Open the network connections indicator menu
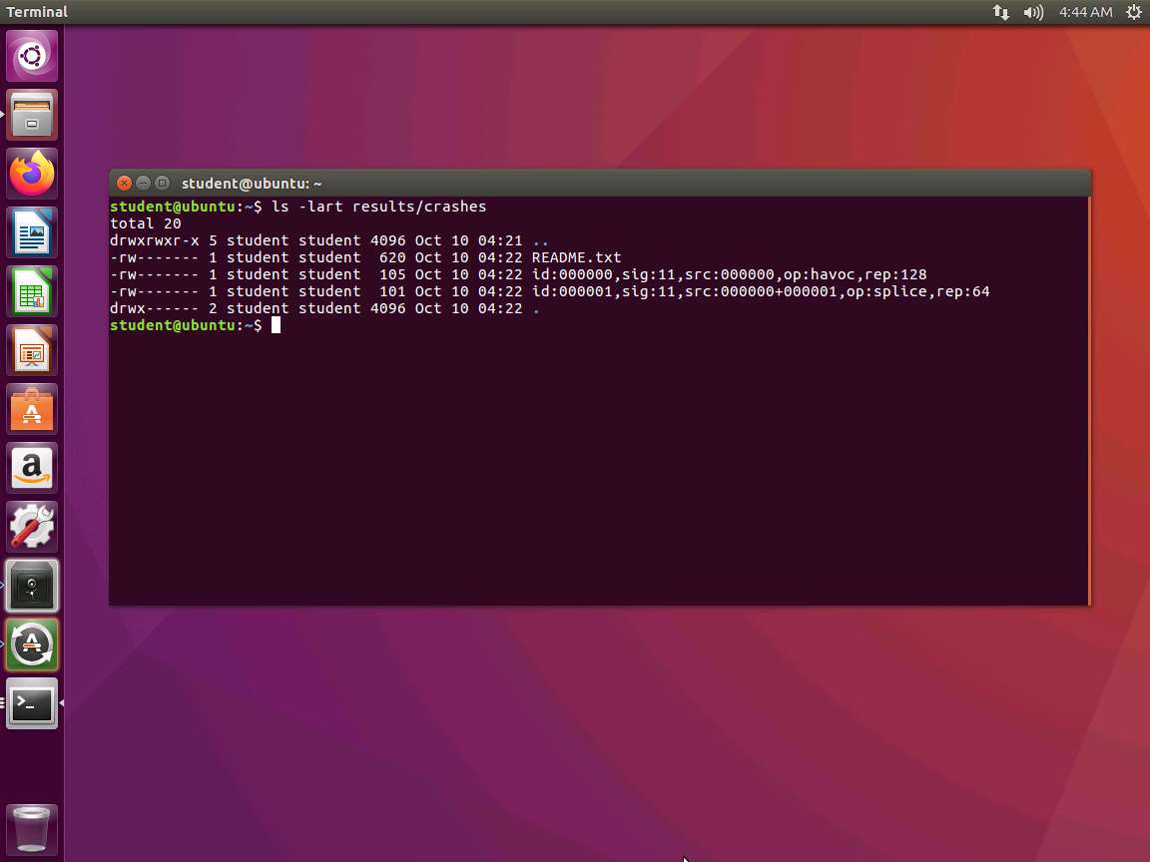This screenshot has height=862, width=1150. 1000,12
